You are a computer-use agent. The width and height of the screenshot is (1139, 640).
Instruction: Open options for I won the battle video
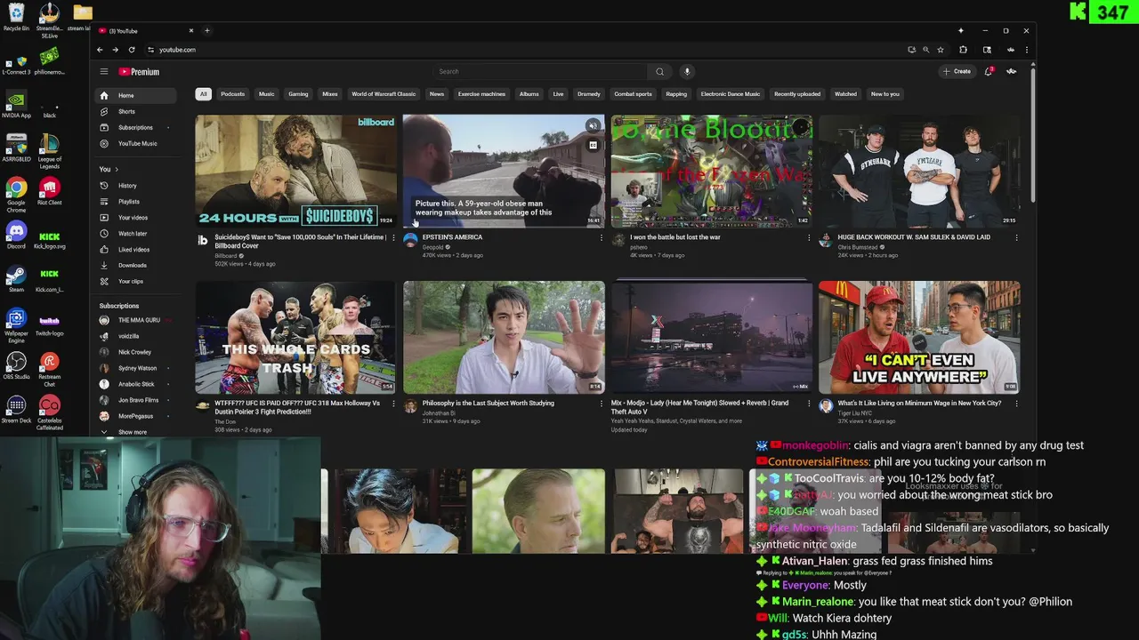(809, 238)
